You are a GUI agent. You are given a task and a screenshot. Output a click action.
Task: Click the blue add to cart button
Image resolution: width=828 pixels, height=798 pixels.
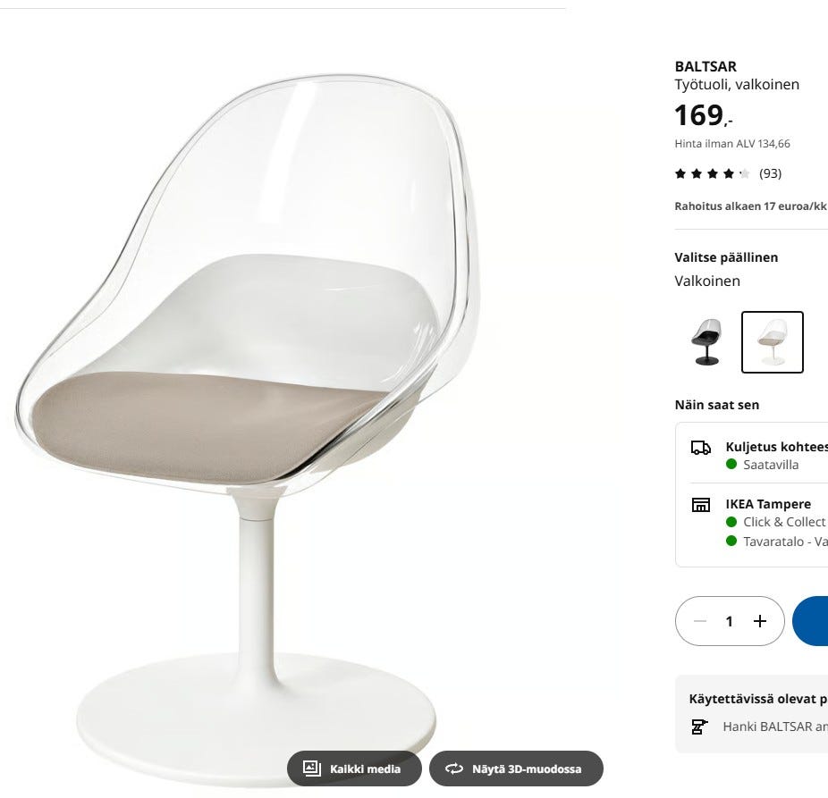811,621
